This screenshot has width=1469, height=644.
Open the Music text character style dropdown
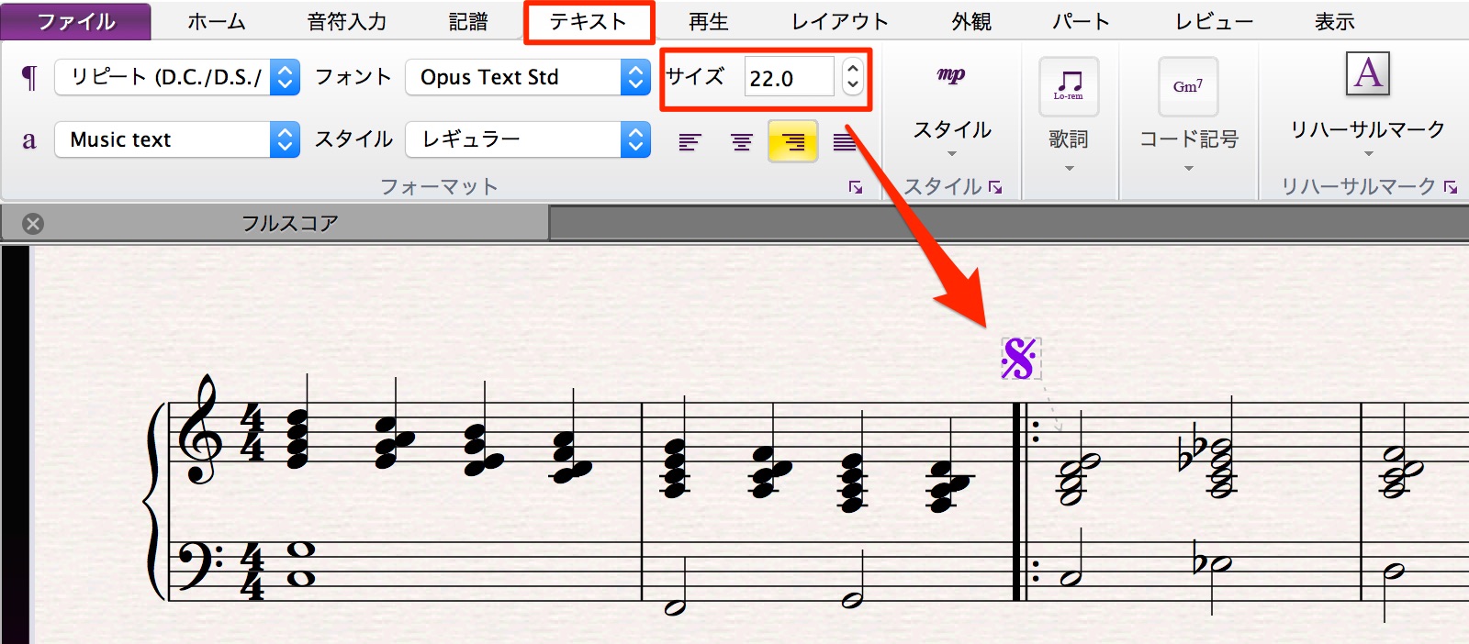click(x=177, y=139)
